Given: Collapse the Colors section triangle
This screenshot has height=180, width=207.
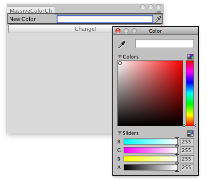Looking at the screenshot, I should click(120, 57).
